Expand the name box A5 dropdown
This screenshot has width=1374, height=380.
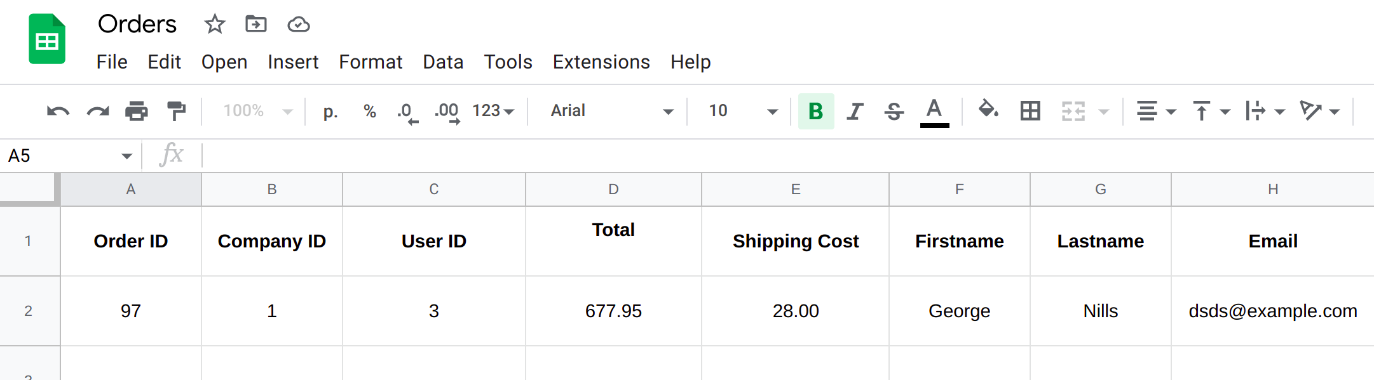click(x=126, y=156)
